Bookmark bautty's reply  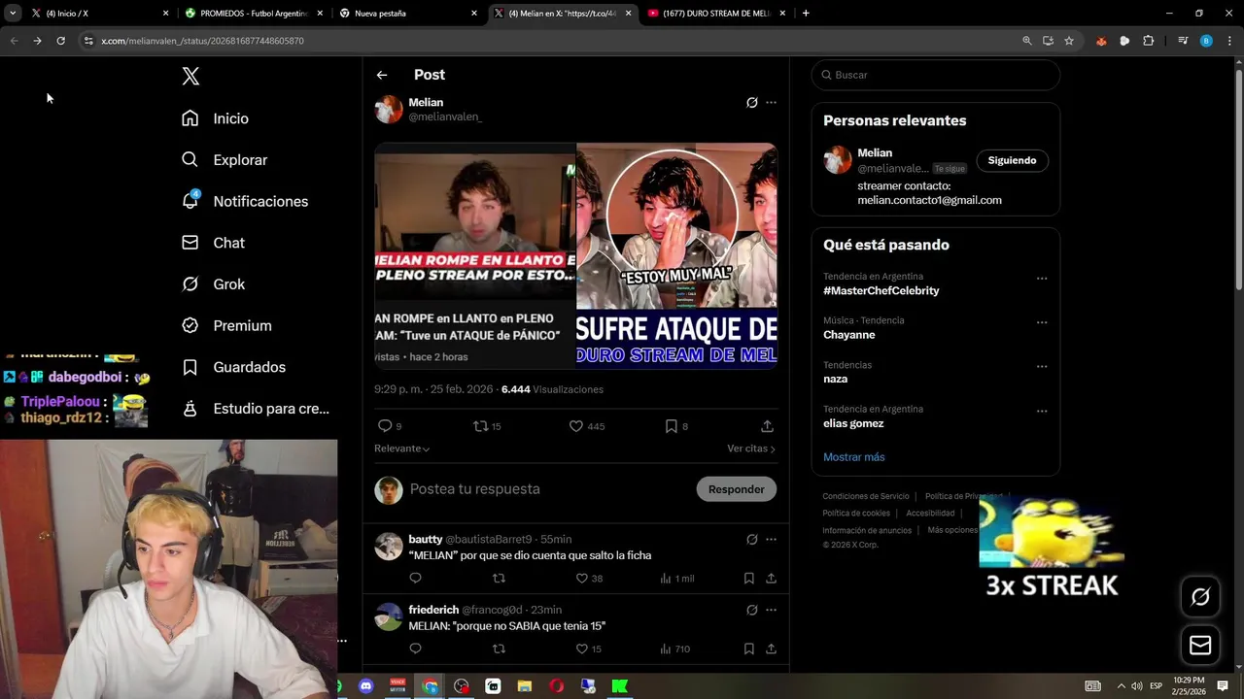749,579
